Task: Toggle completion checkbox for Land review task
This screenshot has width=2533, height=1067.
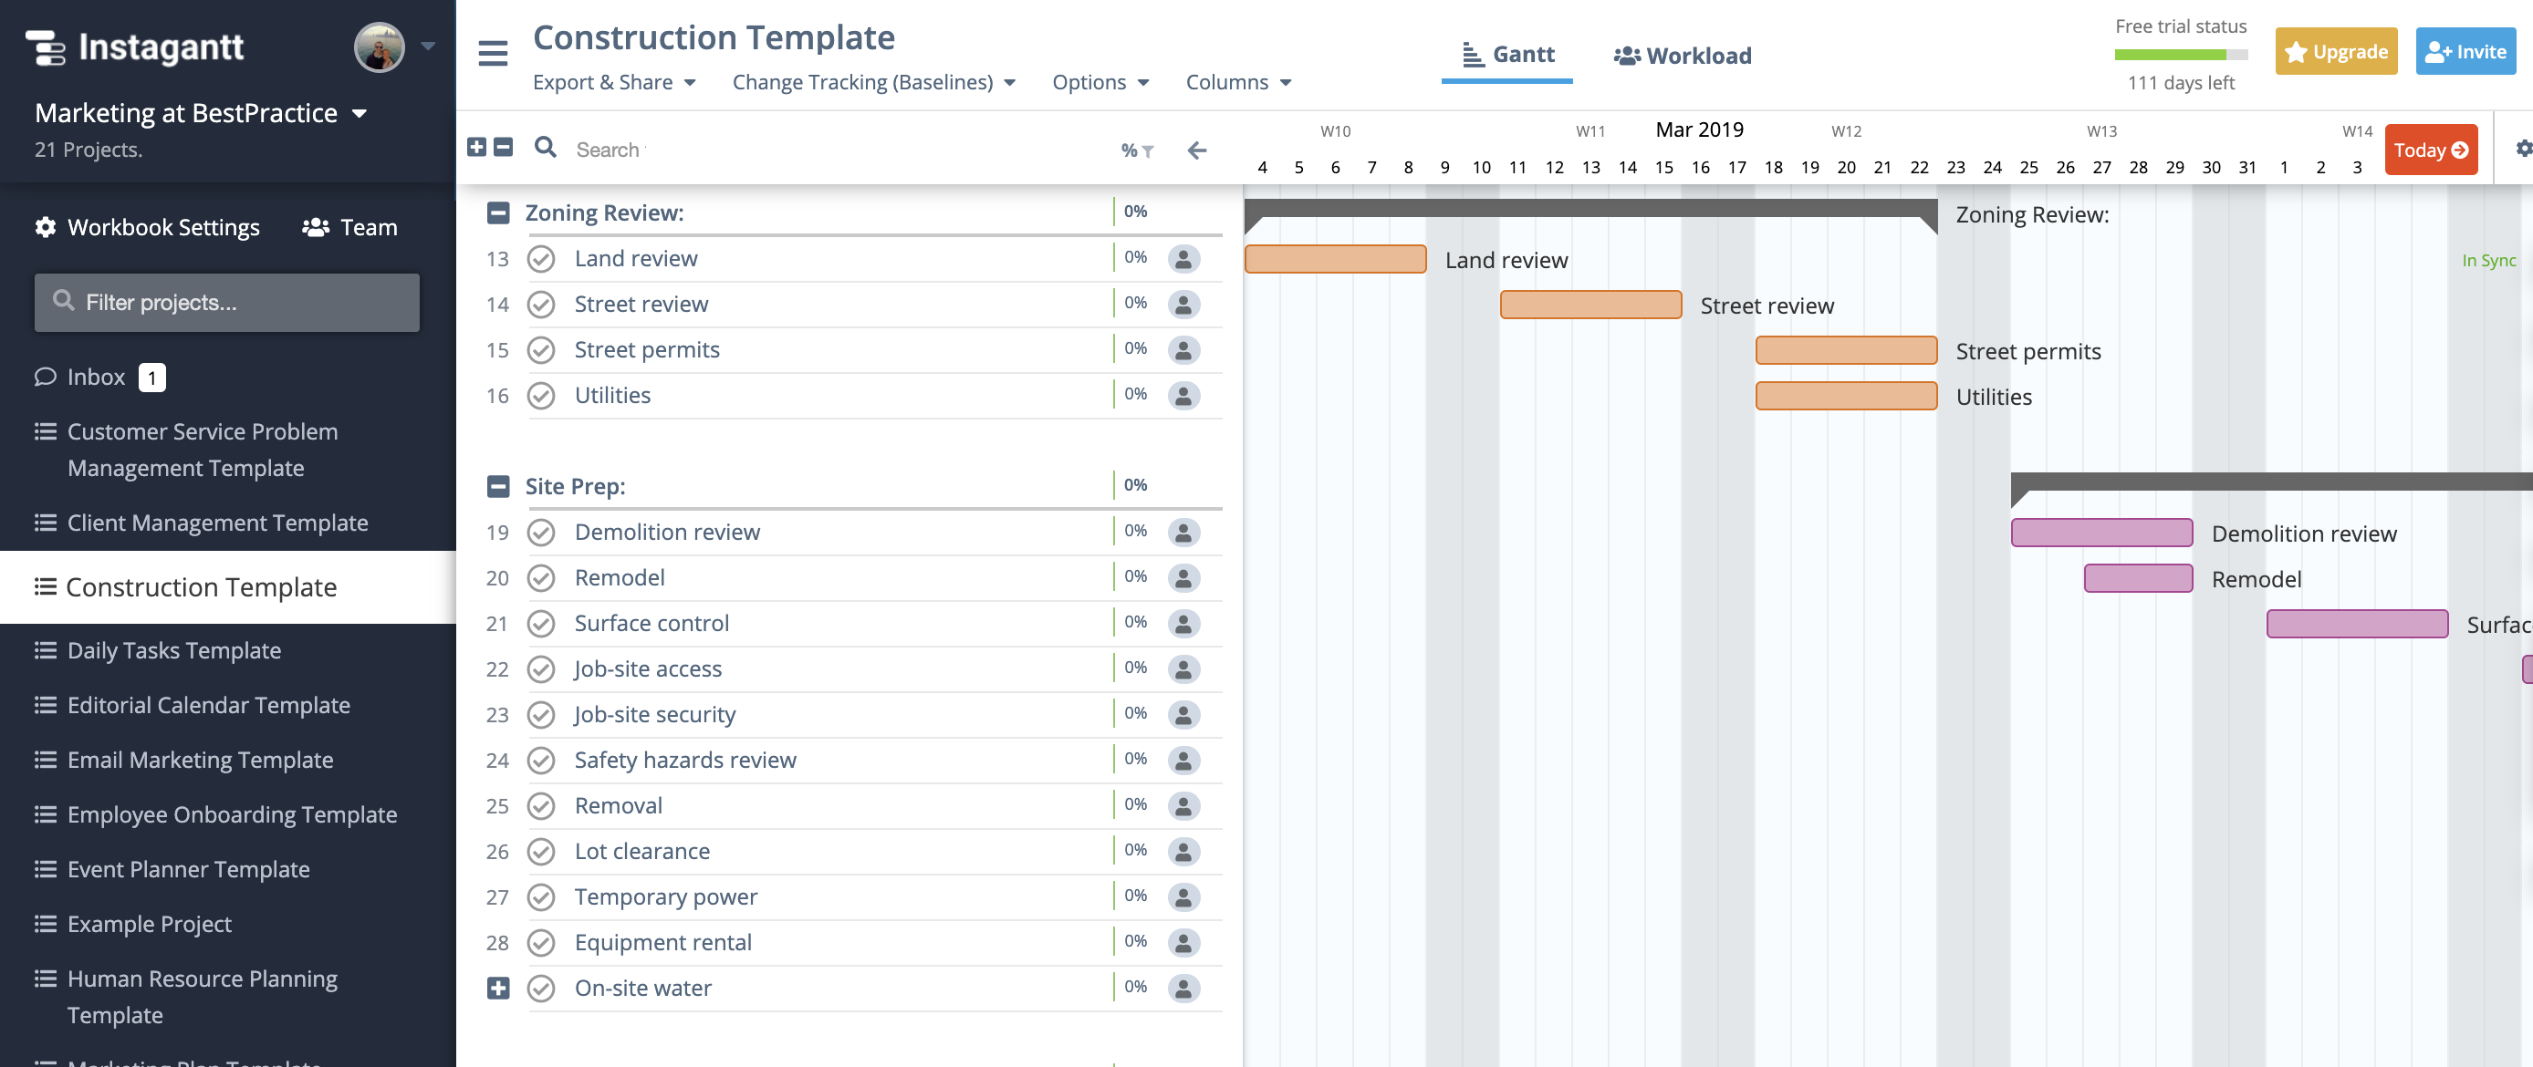Action: click(541, 256)
